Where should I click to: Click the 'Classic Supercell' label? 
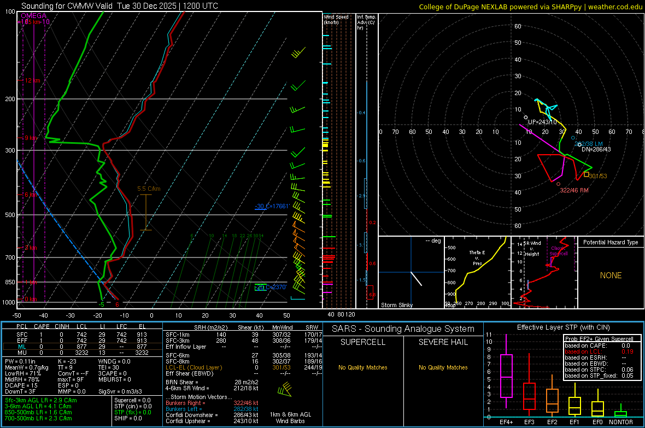coord(559,251)
